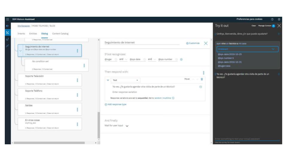The image size is (287, 161).
Task: Switch to the Entities tab
Action: (x=33, y=34)
